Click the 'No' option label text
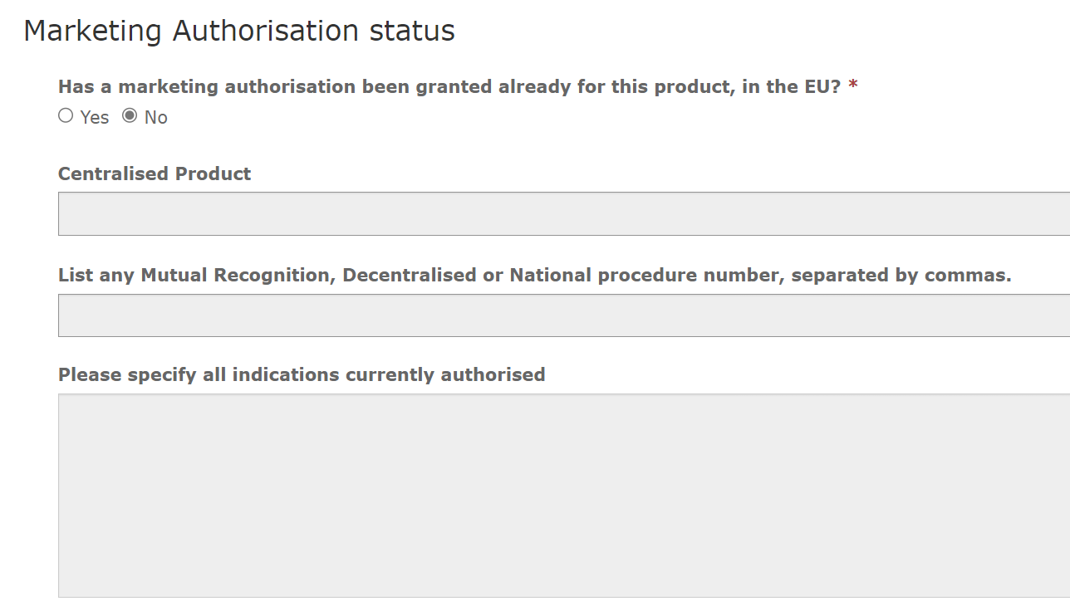The height and width of the screenshot is (606, 1070). [156, 118]
